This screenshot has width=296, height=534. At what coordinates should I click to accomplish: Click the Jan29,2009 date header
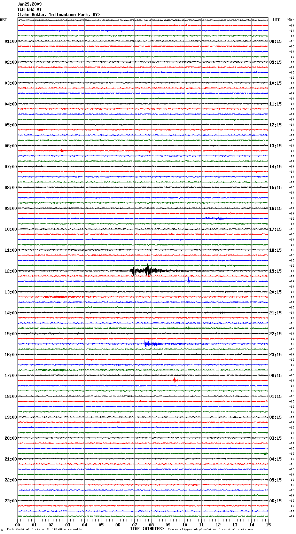(29, 4)
